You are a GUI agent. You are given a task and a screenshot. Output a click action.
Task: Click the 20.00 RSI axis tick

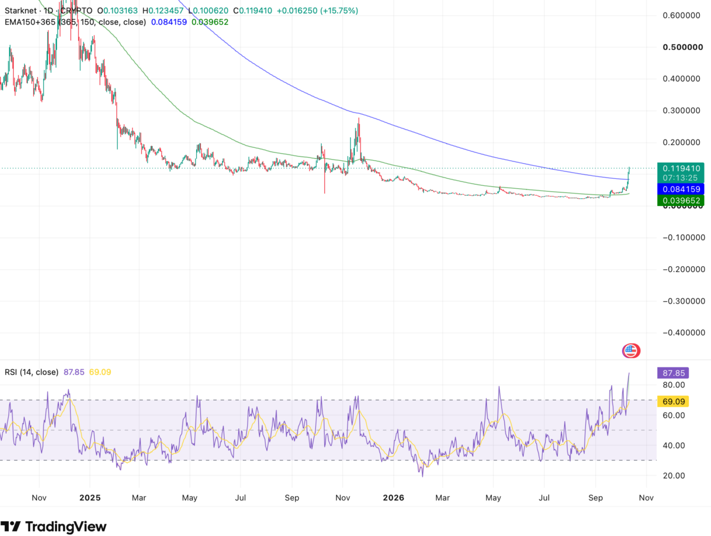pos(674,476)
